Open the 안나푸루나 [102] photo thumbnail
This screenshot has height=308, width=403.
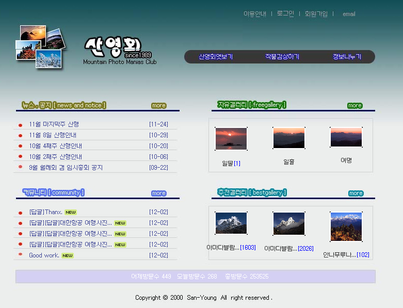346,226
